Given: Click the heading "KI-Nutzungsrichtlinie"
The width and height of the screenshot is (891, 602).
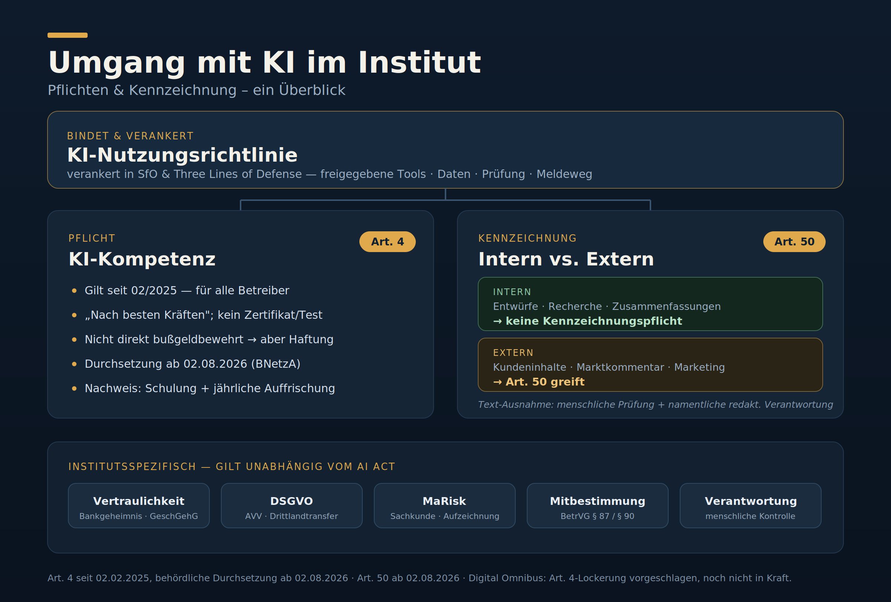Looking at the screenshot, I should tap(182, 155).
